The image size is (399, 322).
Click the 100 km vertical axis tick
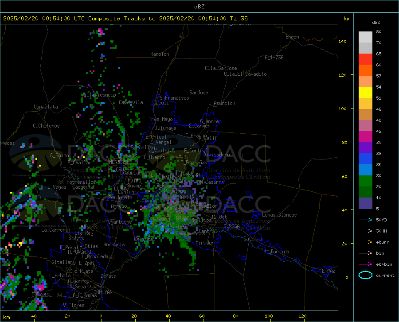click(343, 109)
